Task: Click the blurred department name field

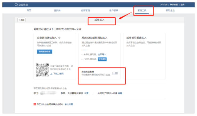Action: [48, 93]
